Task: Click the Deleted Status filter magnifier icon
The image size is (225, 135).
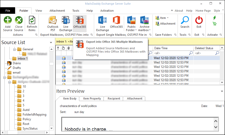Action: (217, 53)
